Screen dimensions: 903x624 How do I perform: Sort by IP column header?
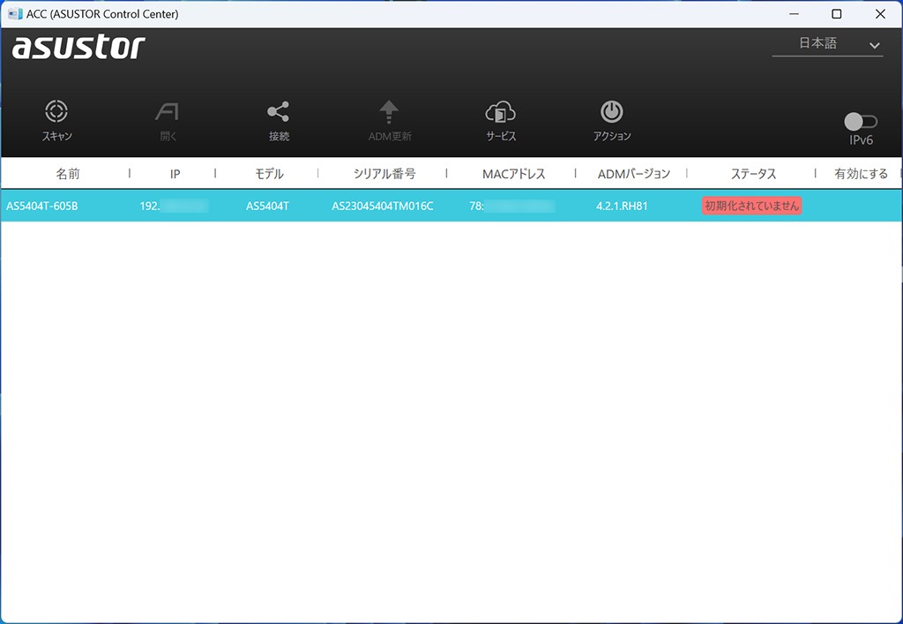175,174
